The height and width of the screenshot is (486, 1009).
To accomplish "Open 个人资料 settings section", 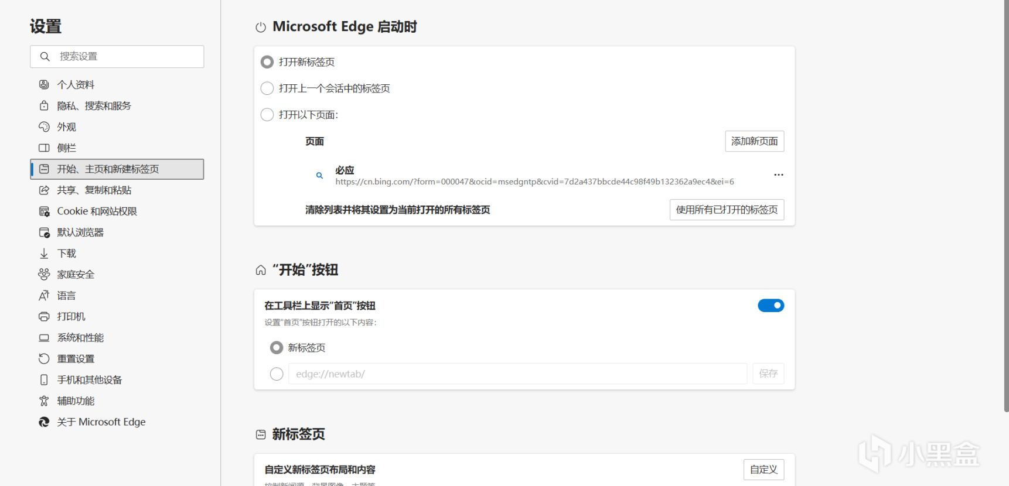I will (117, 84).
